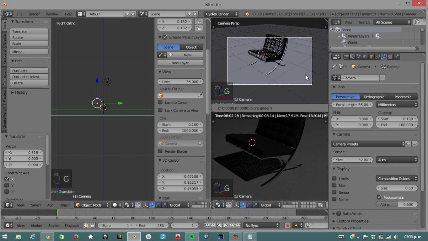
Task: Adjust the Passepartout Alpha slider
Action: (x=397, y=205)
